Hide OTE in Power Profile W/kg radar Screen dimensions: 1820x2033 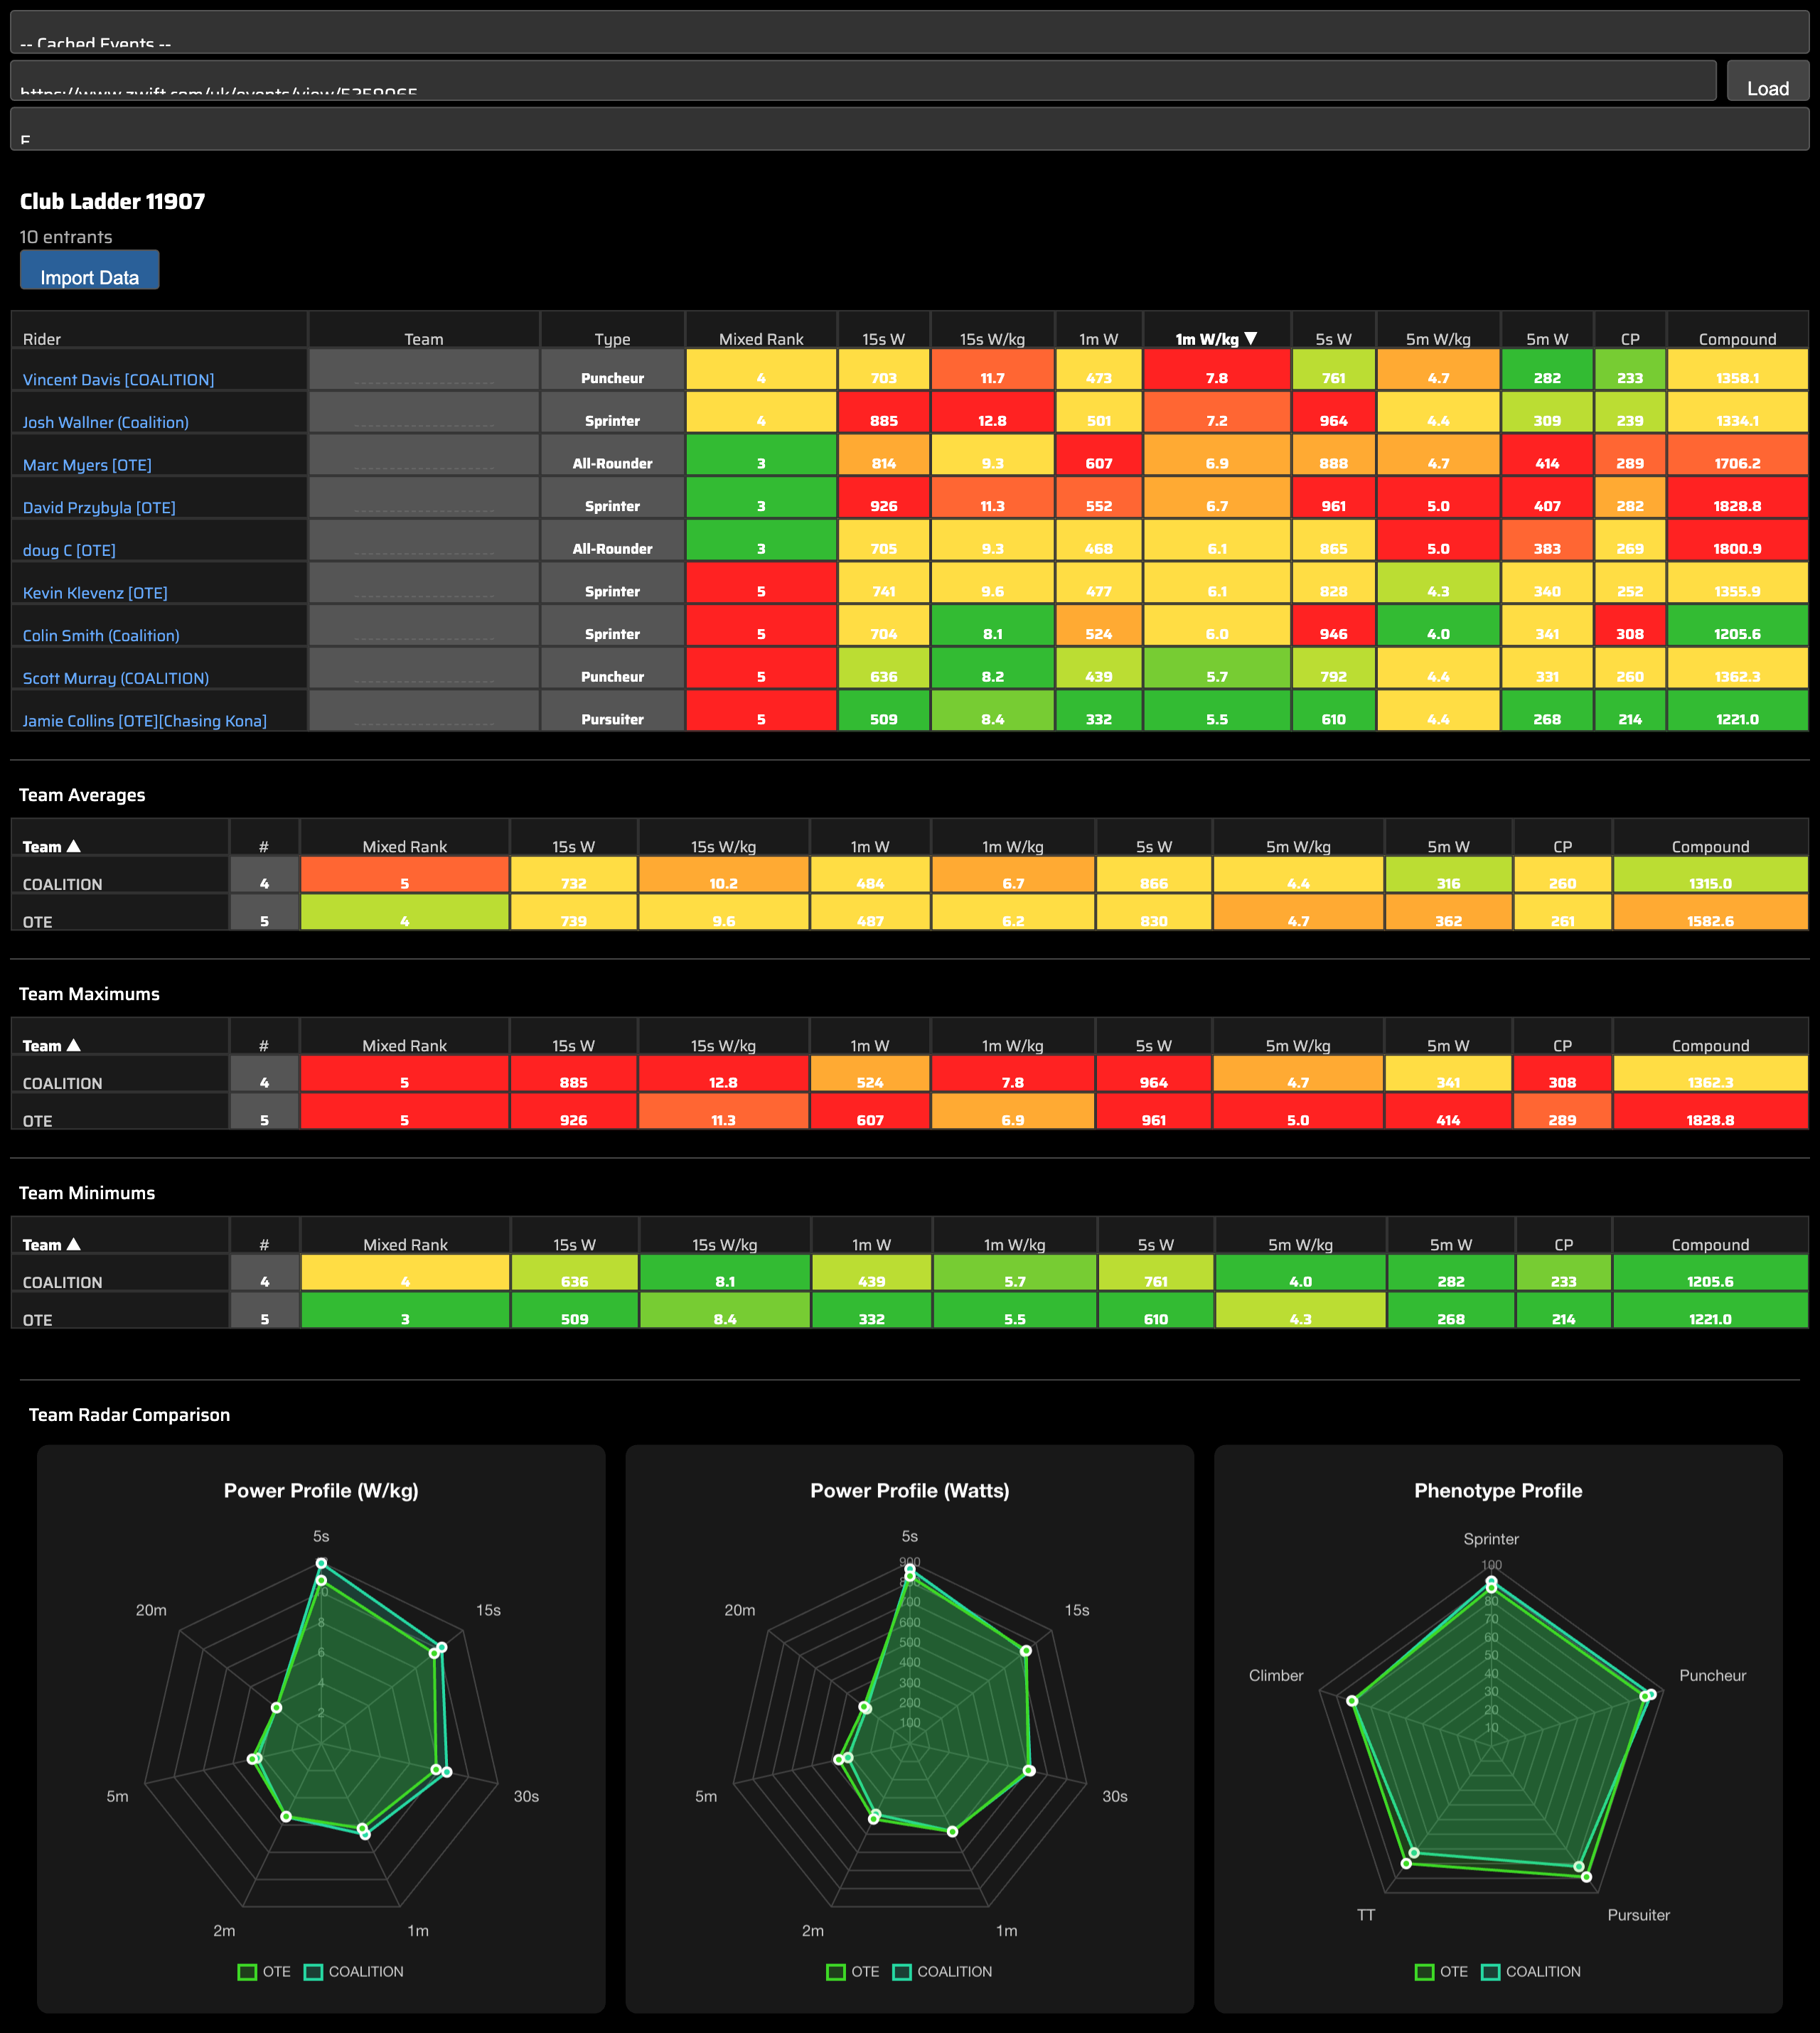(x=263, y=1971)
